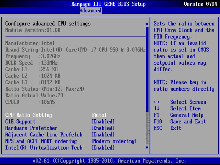
Task: Toggle Virtualization Tech [Enabled] value
Action: coord(103,148)
